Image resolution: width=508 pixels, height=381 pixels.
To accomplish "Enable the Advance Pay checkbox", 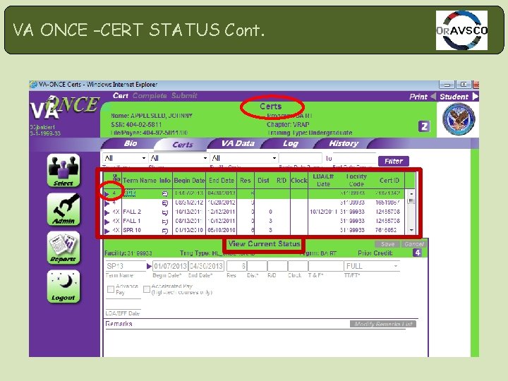I will (x=111, y=289).
